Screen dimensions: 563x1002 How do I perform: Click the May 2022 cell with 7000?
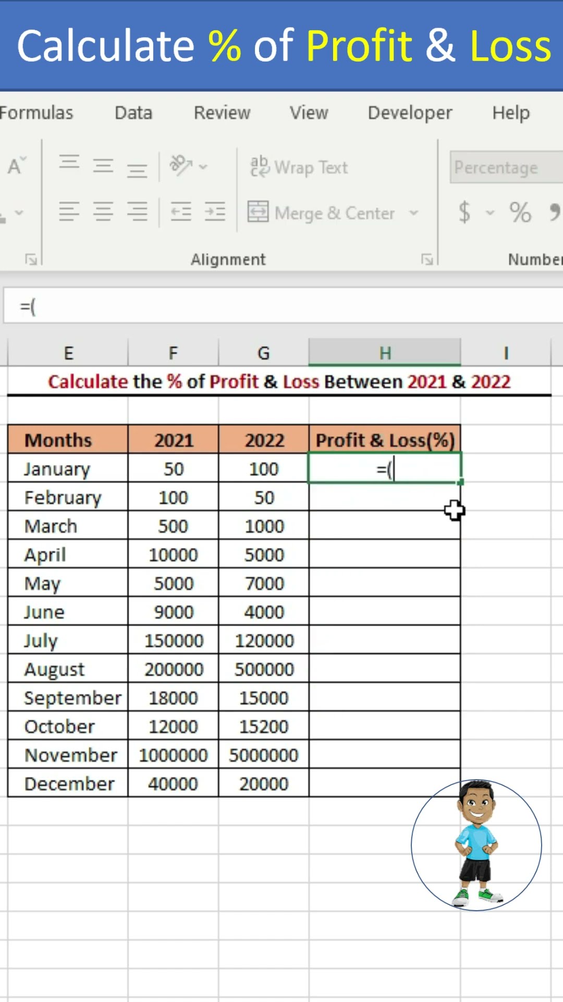pos(264,583)
